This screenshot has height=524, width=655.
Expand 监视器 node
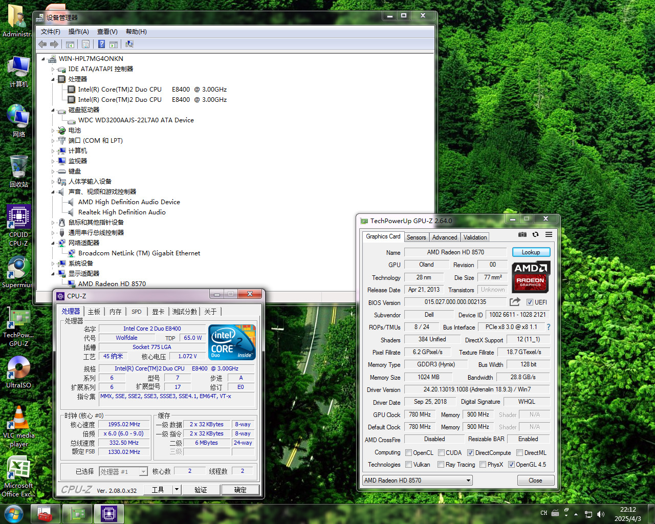[53, 161]
